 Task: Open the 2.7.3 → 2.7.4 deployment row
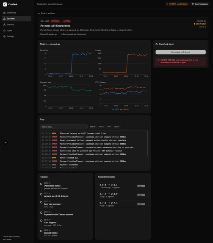pos(123,204)
